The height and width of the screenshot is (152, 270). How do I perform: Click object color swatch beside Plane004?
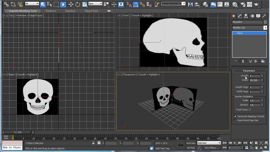point(265,22)
